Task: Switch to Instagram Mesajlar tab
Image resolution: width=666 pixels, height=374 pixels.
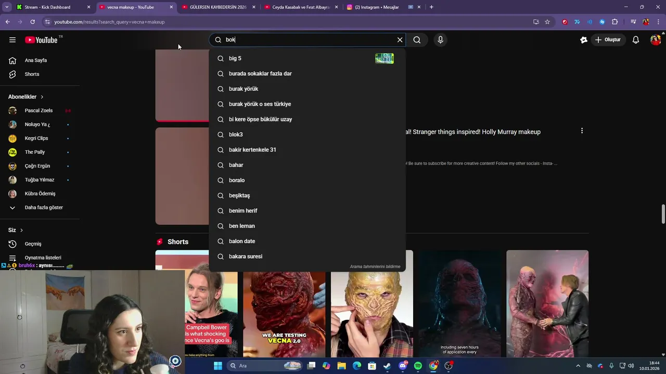Action: (384, 7)
